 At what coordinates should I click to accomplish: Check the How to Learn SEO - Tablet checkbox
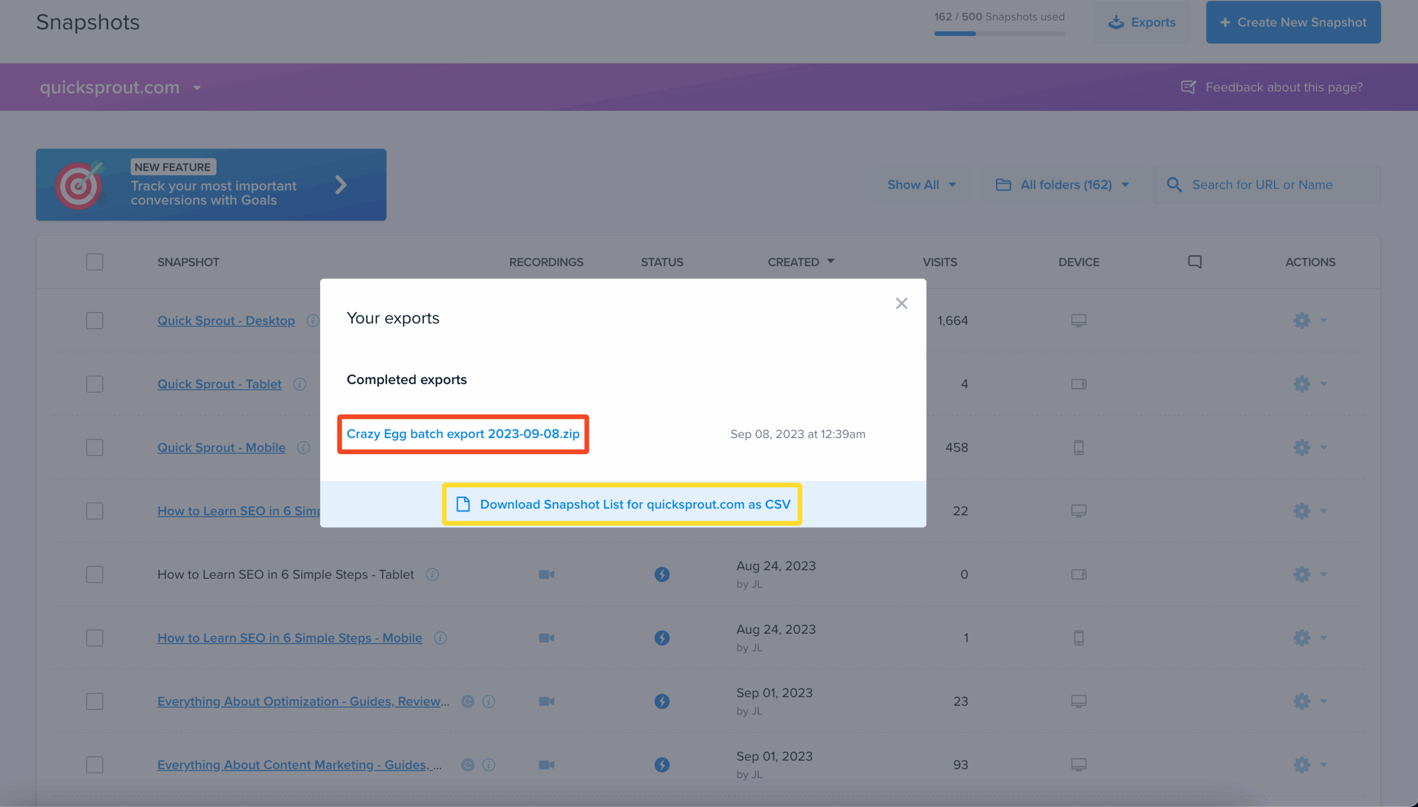[95, 574]
